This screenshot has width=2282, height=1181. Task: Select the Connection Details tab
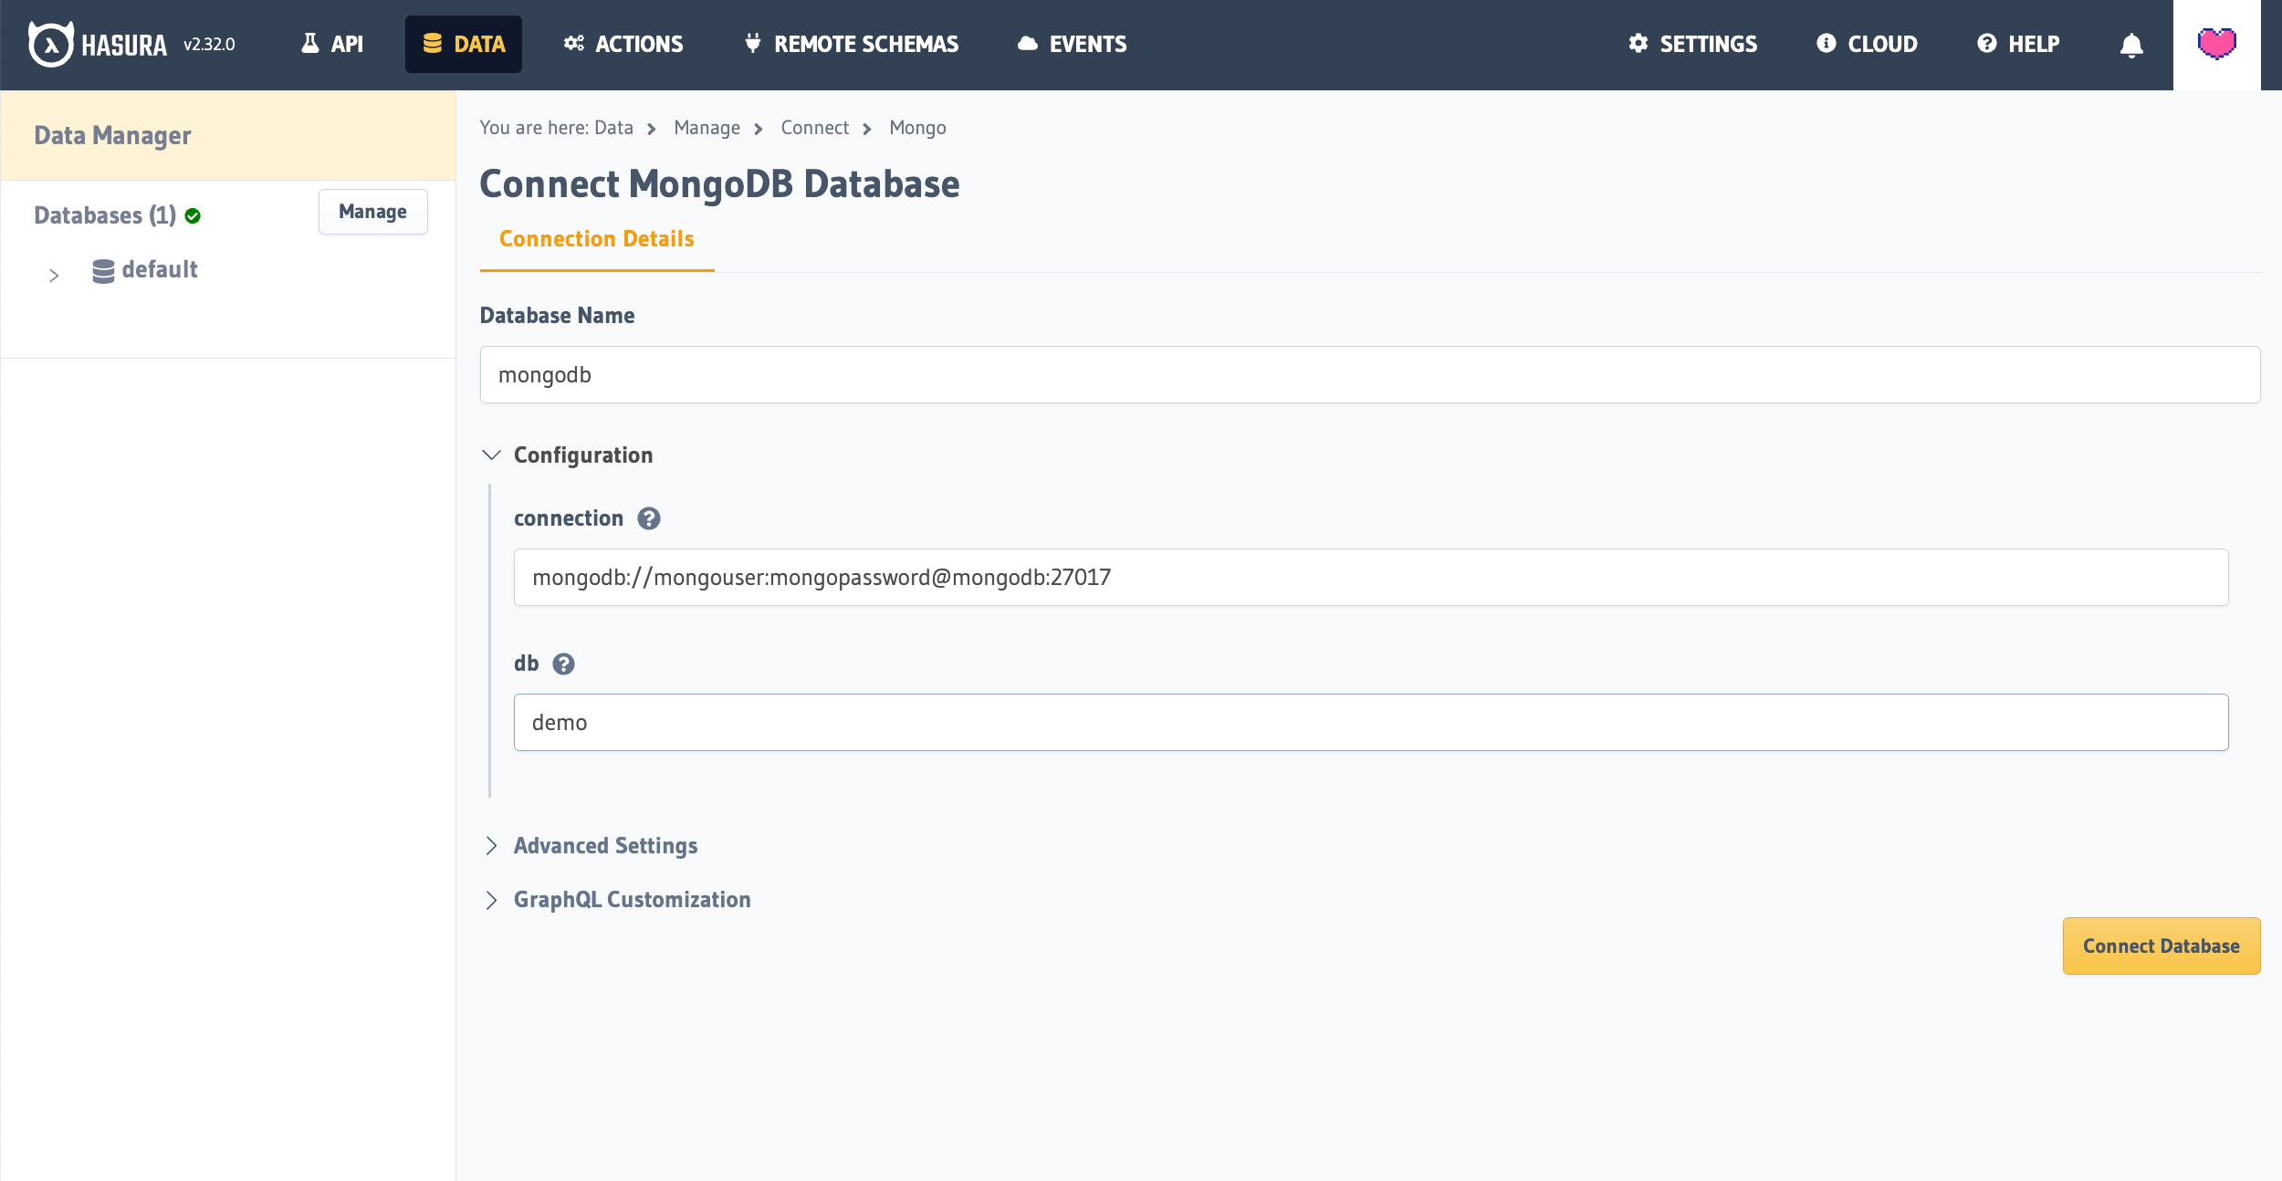pyautogui.click(x=598, y=238)
